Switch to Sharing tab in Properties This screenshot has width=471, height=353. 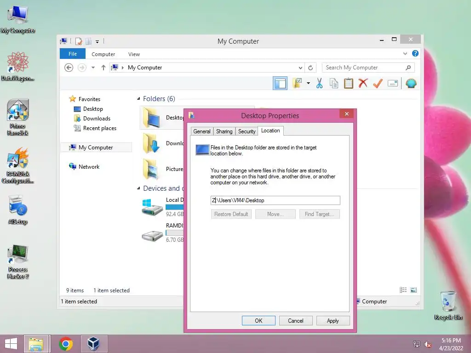(x=224, y=131)
